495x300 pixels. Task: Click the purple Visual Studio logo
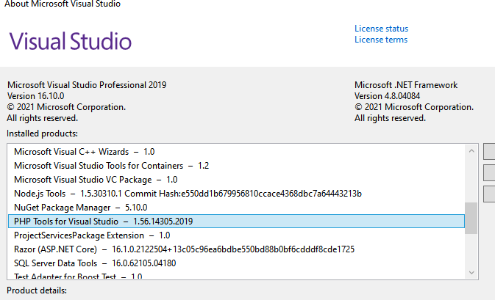[71, 40]
